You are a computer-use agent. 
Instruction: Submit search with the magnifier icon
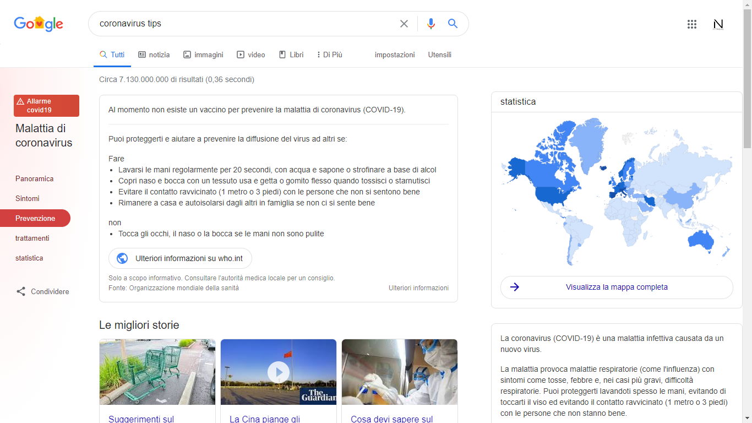point(453,24)
